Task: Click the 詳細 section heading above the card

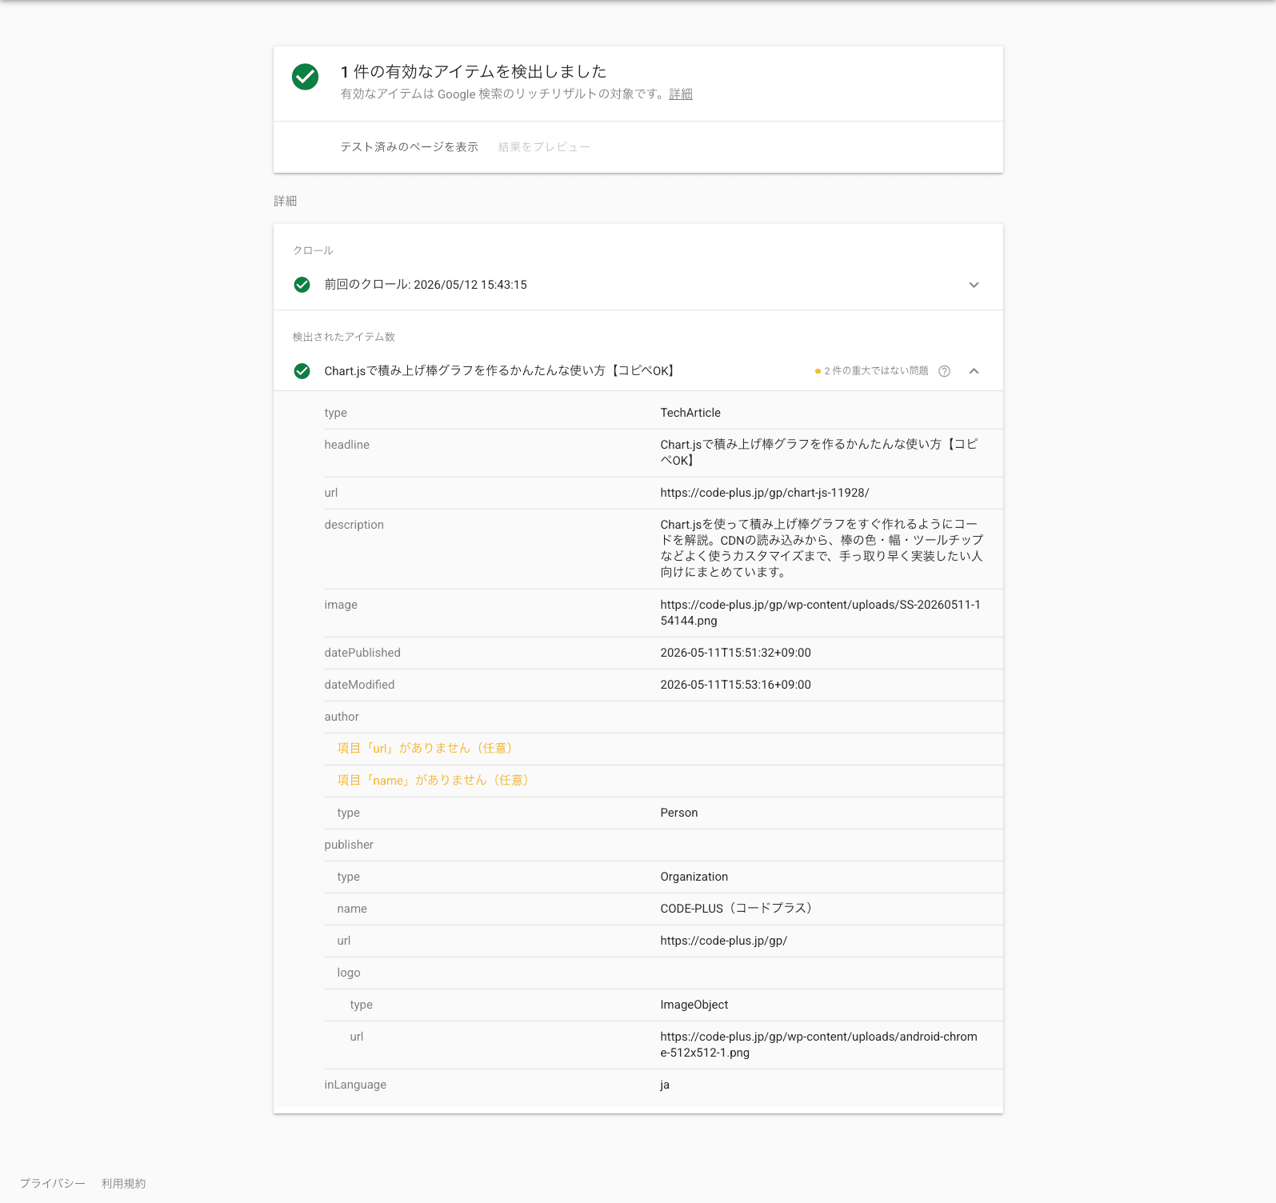Action: [286, 202]
